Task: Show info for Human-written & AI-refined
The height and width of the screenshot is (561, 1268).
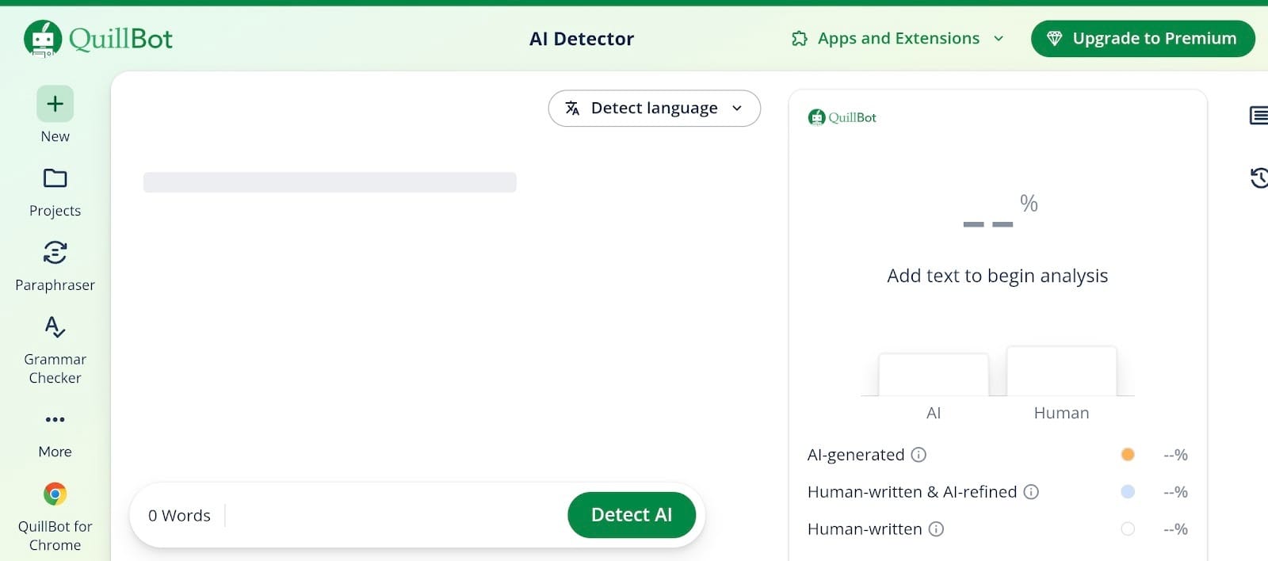Action: [1031, 492]
